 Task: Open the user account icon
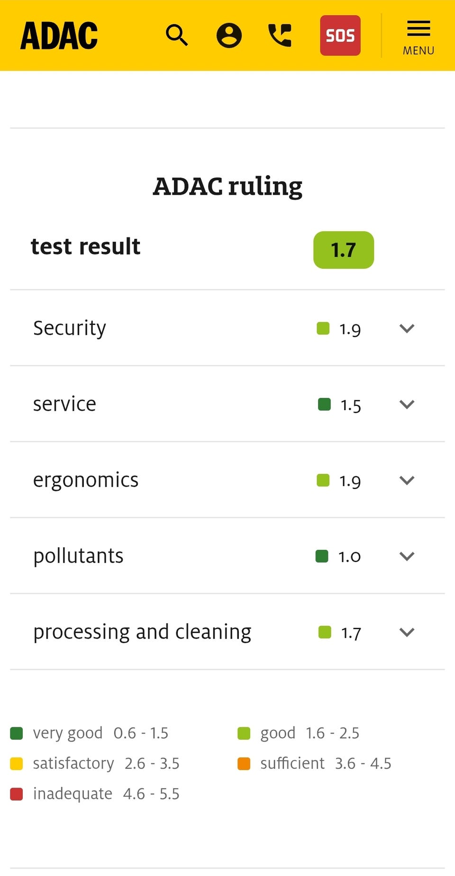tap(229, 36)
